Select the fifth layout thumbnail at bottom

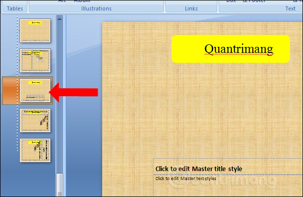click(x=35, y=151)
